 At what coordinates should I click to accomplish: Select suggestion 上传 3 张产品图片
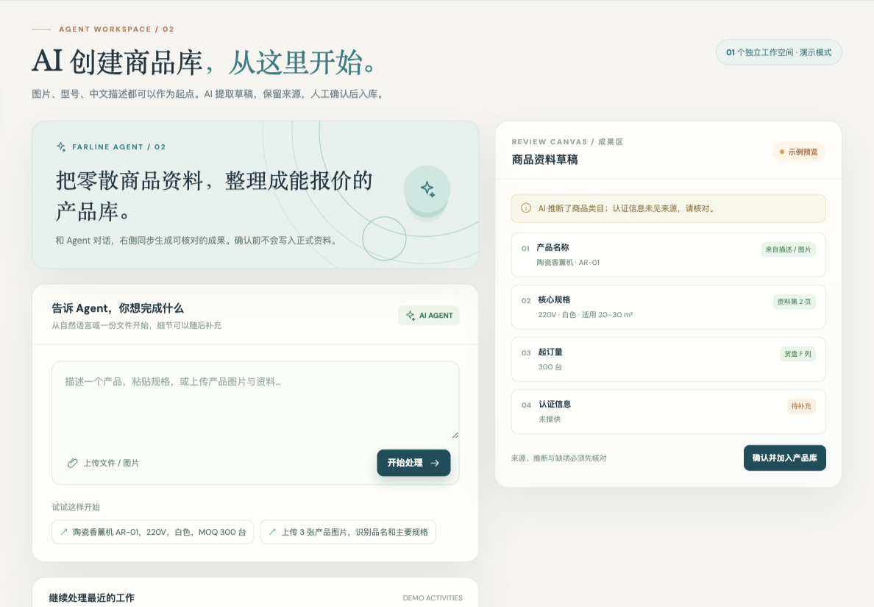(349, 532)
